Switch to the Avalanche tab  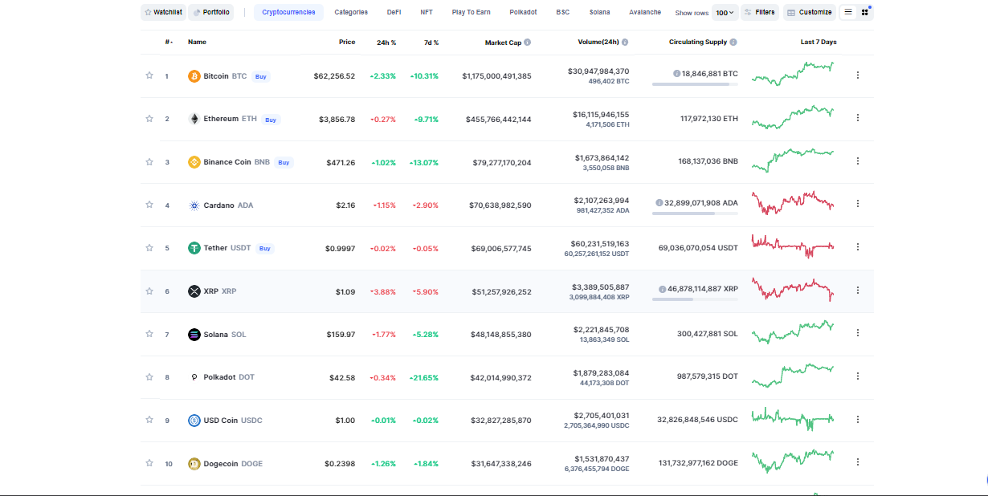pos(645,12)
